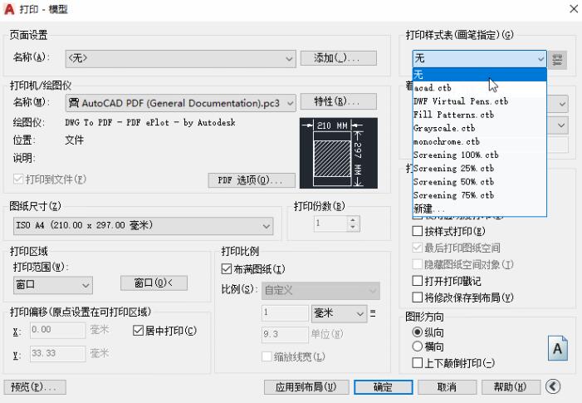The image size is (582, 403).
Task: Click the 添加 add page setup button
Action: [x=338, y=58]
